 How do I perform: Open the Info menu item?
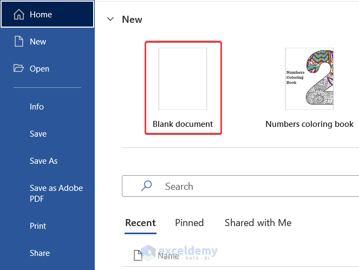(x=37, y=107)
